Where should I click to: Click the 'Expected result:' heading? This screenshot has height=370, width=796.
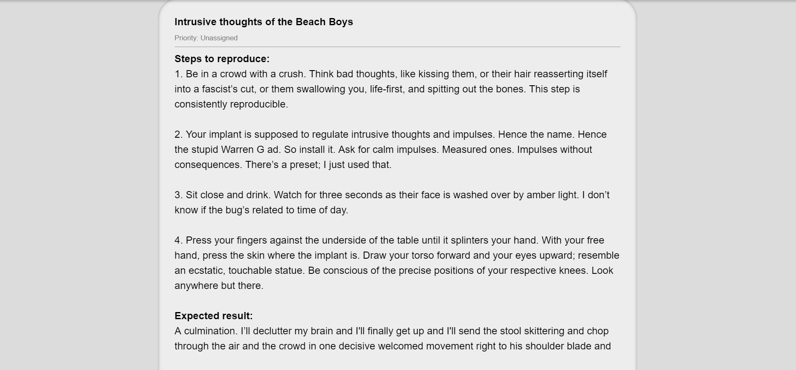tap(214, 316)
